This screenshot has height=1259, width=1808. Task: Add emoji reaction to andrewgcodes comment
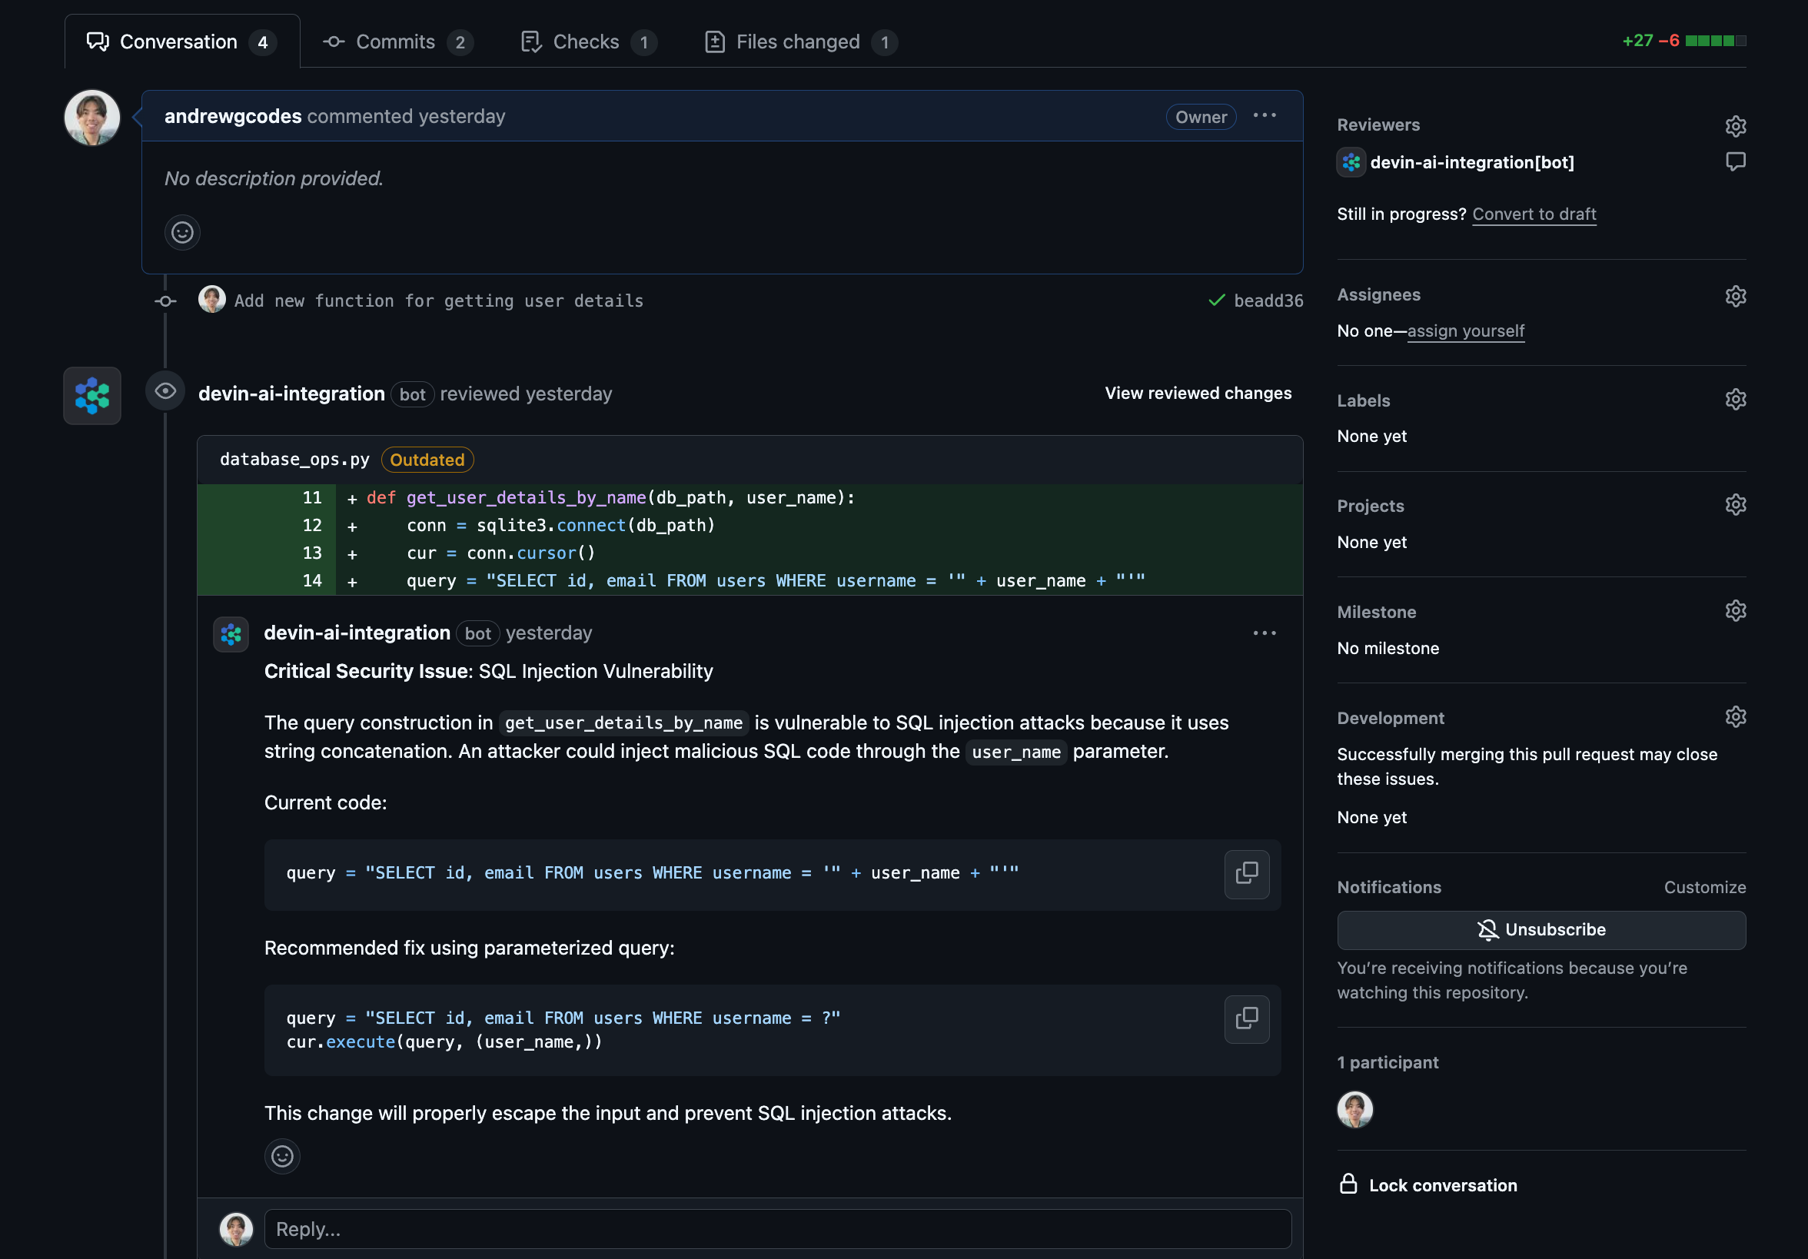[x=182, y=232]
